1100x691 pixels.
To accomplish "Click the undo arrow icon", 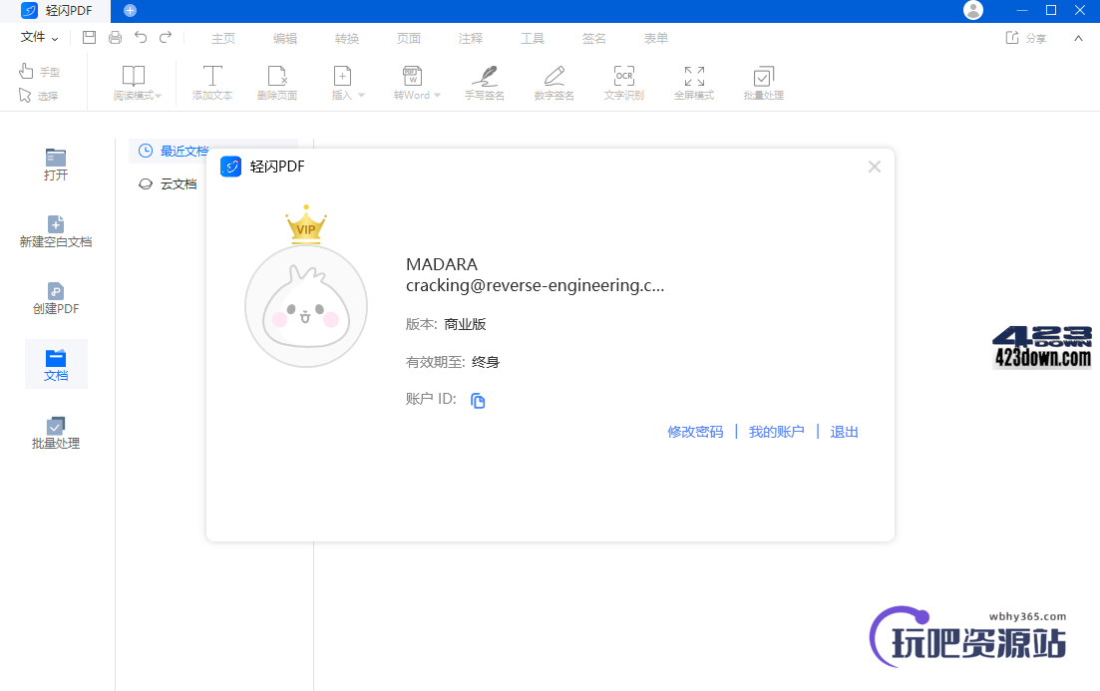I will click(141, 37).
